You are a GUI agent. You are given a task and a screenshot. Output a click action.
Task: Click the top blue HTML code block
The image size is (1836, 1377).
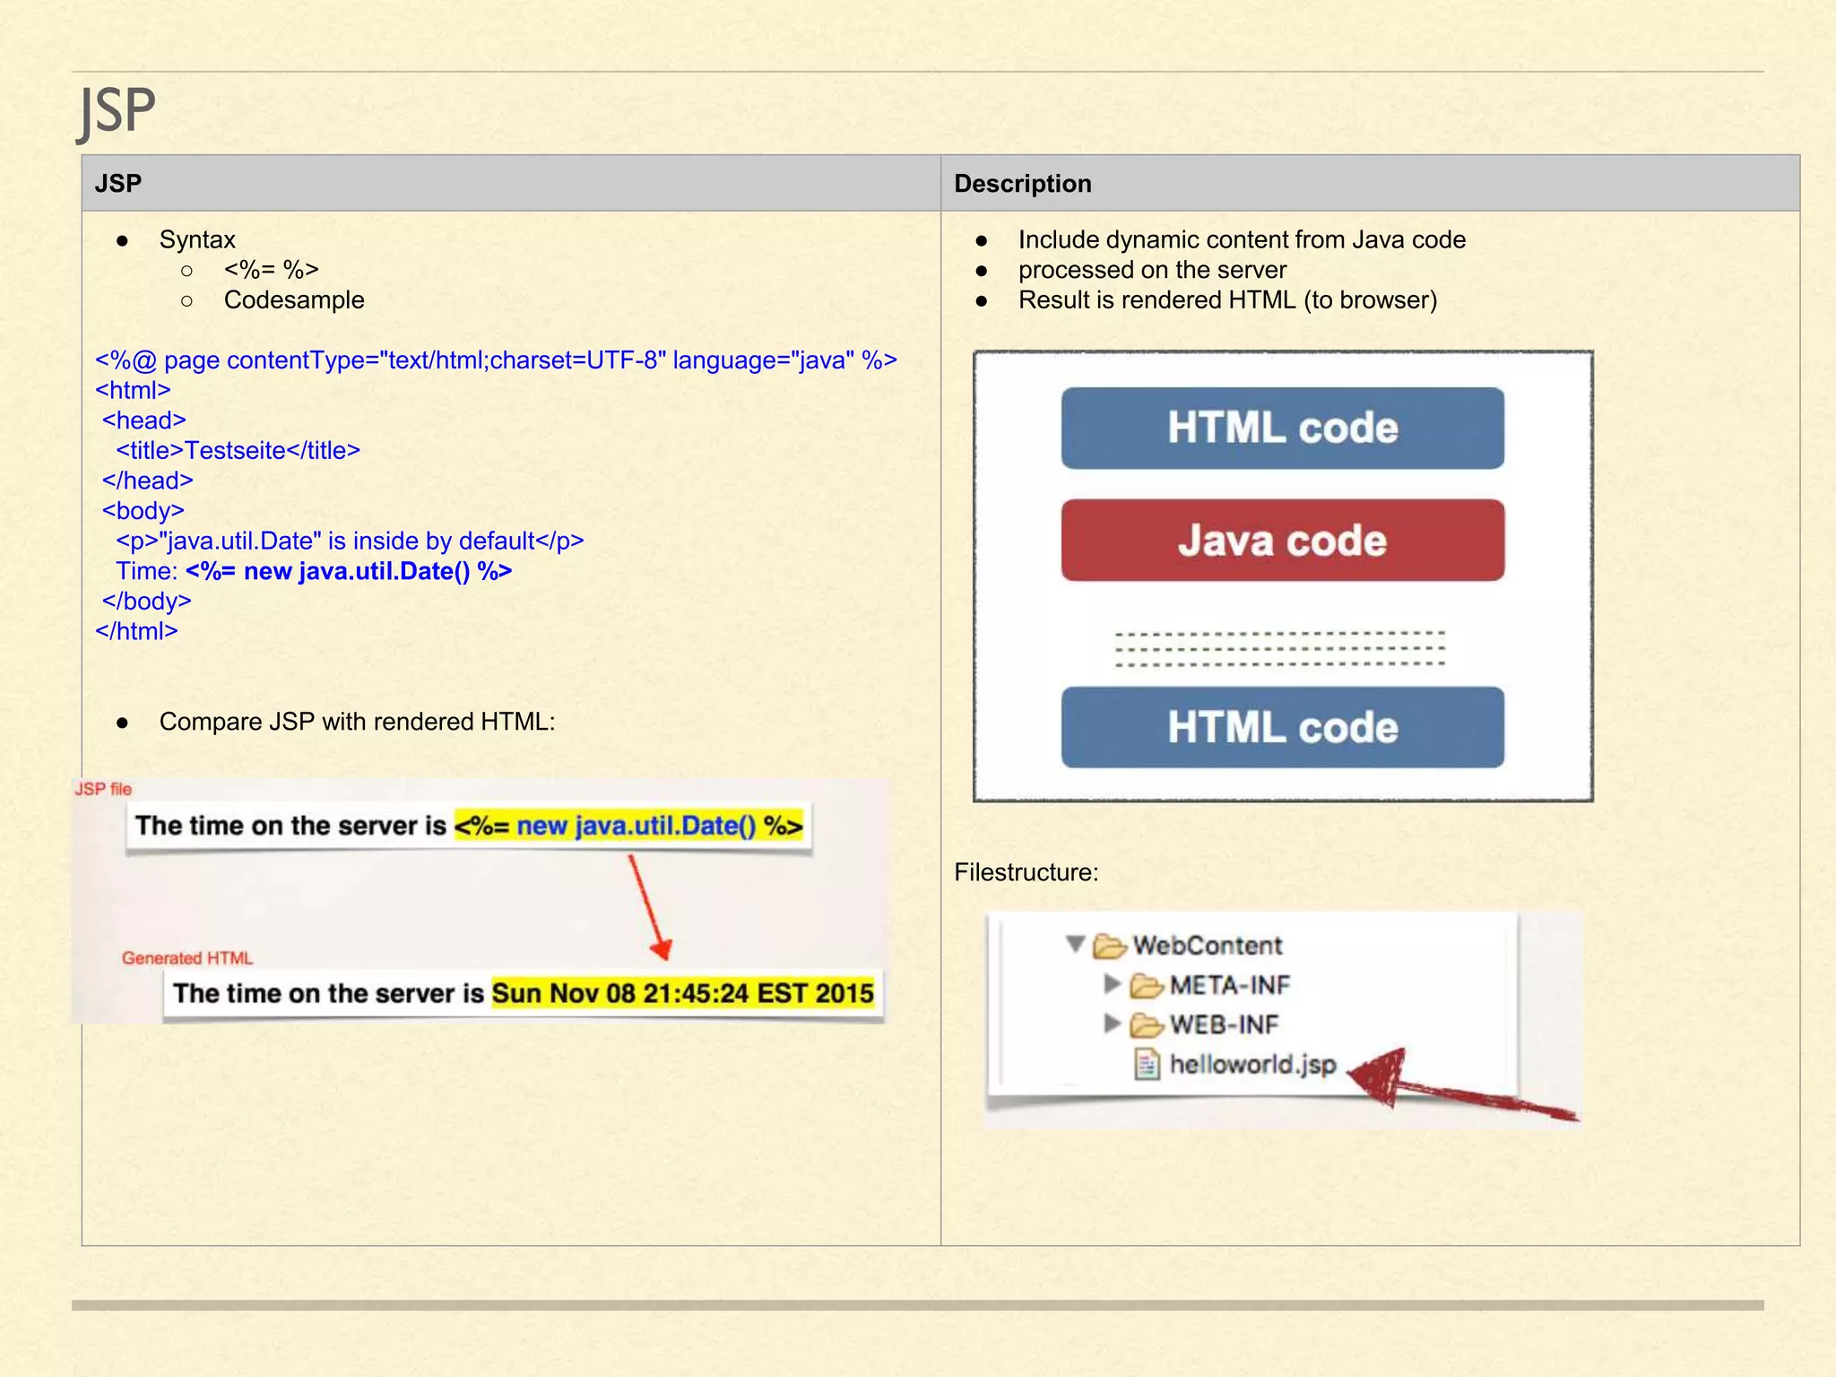point(1283,428)
